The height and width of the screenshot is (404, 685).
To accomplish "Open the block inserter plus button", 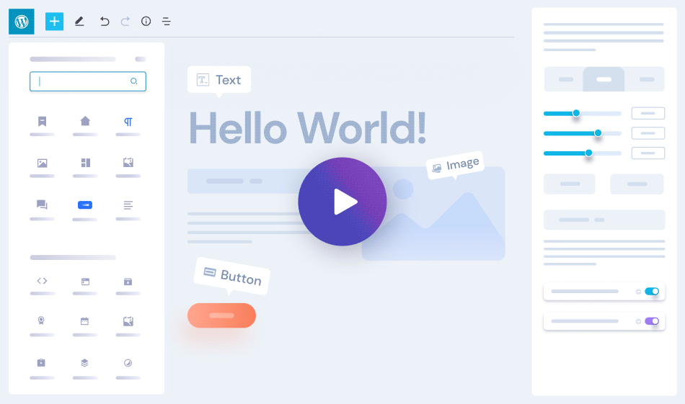I will 54,22.
